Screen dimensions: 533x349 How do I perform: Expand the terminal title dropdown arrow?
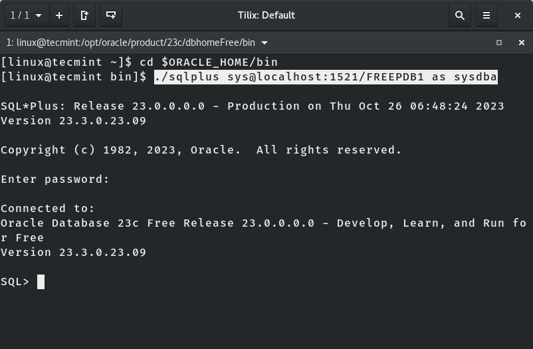click(x=265, y=43)
